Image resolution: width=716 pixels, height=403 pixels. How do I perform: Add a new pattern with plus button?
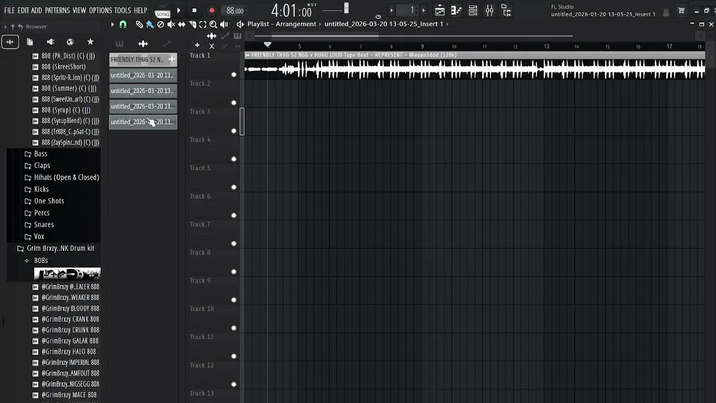tap(423, 10)
